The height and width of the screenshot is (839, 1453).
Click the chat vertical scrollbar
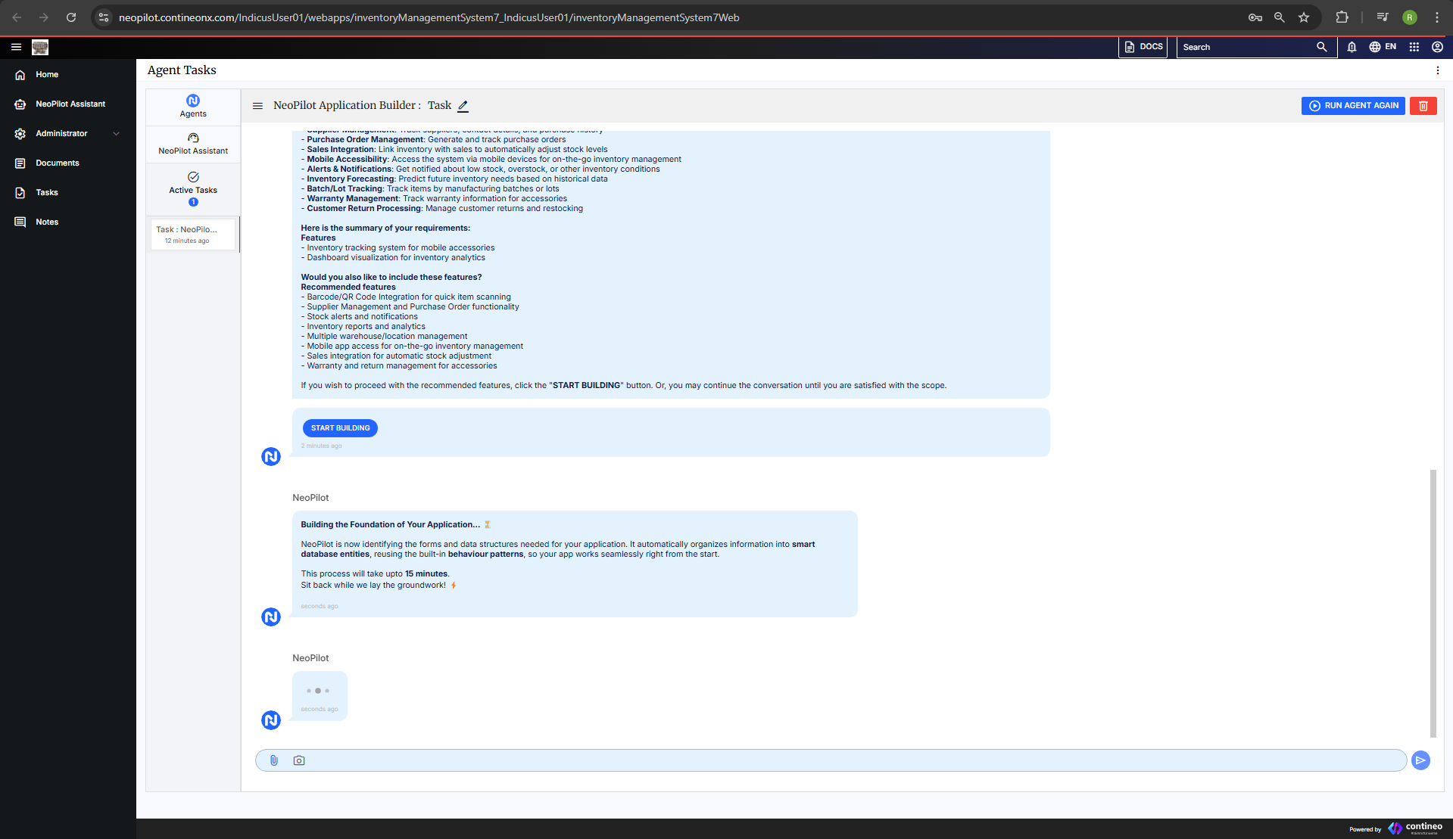click(1433, 603)
